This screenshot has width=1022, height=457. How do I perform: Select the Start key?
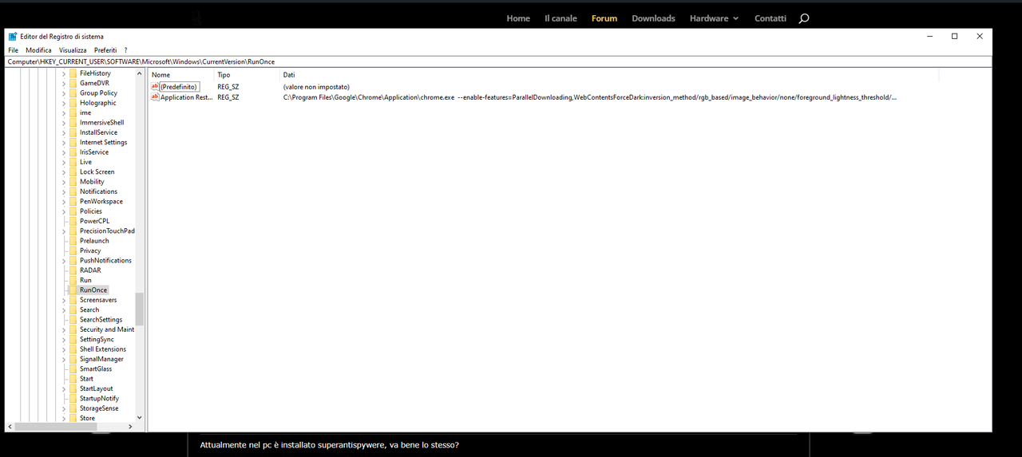[86, 379]
